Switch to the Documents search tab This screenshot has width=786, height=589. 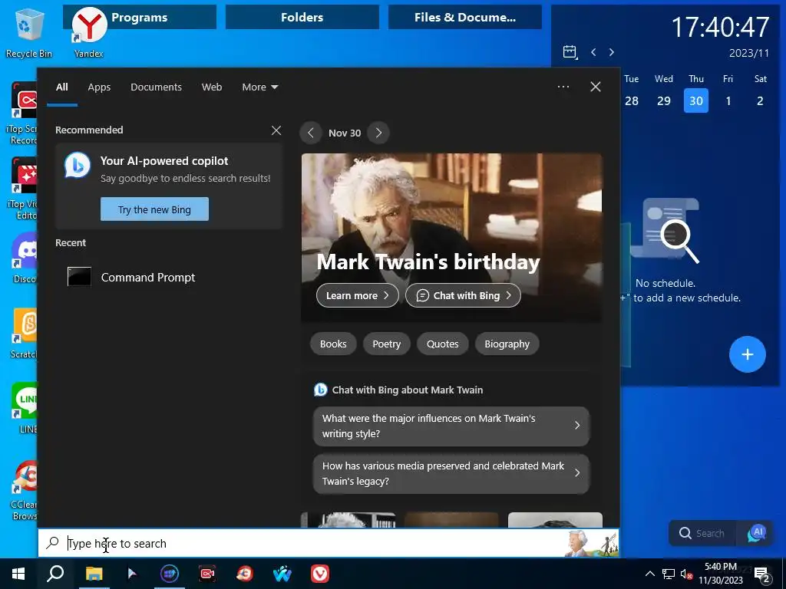(156, 87)
